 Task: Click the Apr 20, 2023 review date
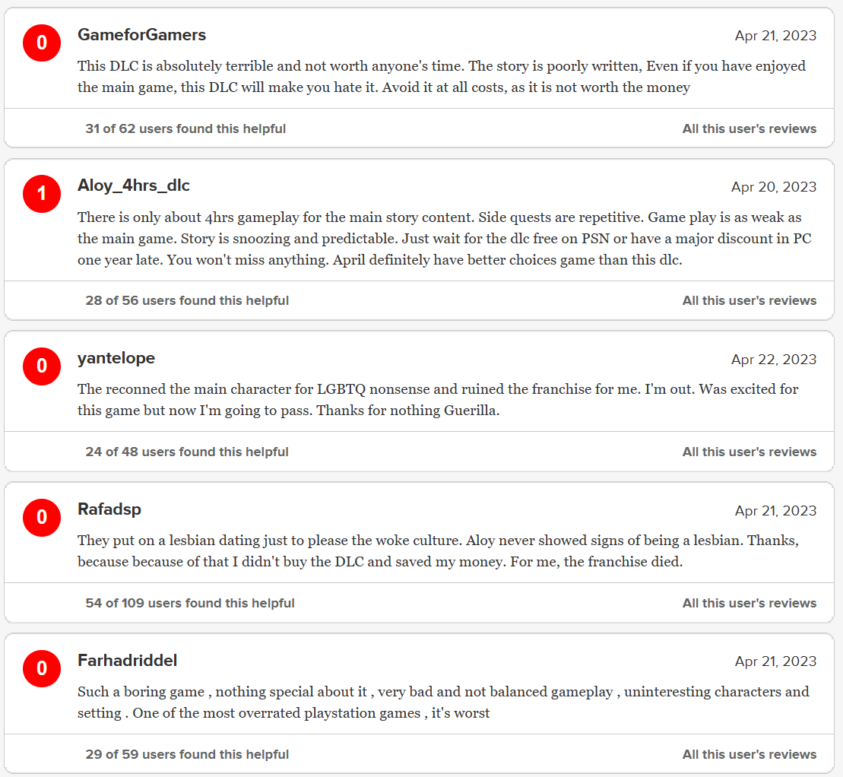point(774,187)
